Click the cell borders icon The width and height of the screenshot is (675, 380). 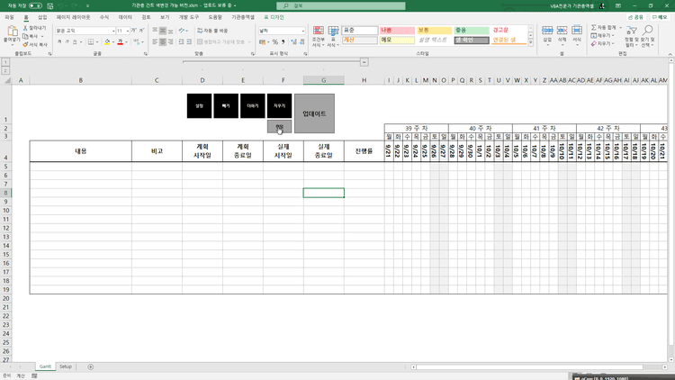tap(90, 41)
